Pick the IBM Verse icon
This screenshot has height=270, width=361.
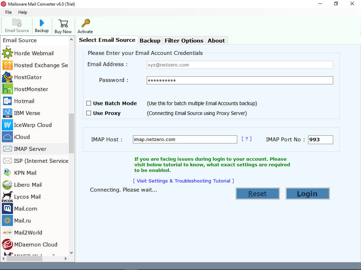pos(7,113)
